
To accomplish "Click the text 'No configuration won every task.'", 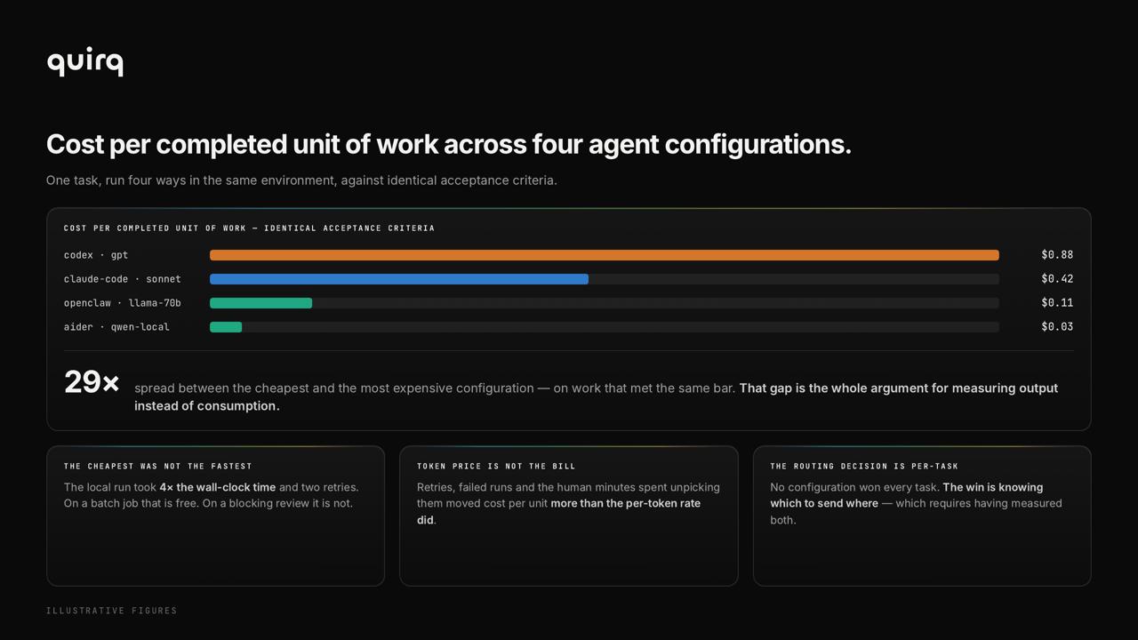I will click(x=854, y=487).
